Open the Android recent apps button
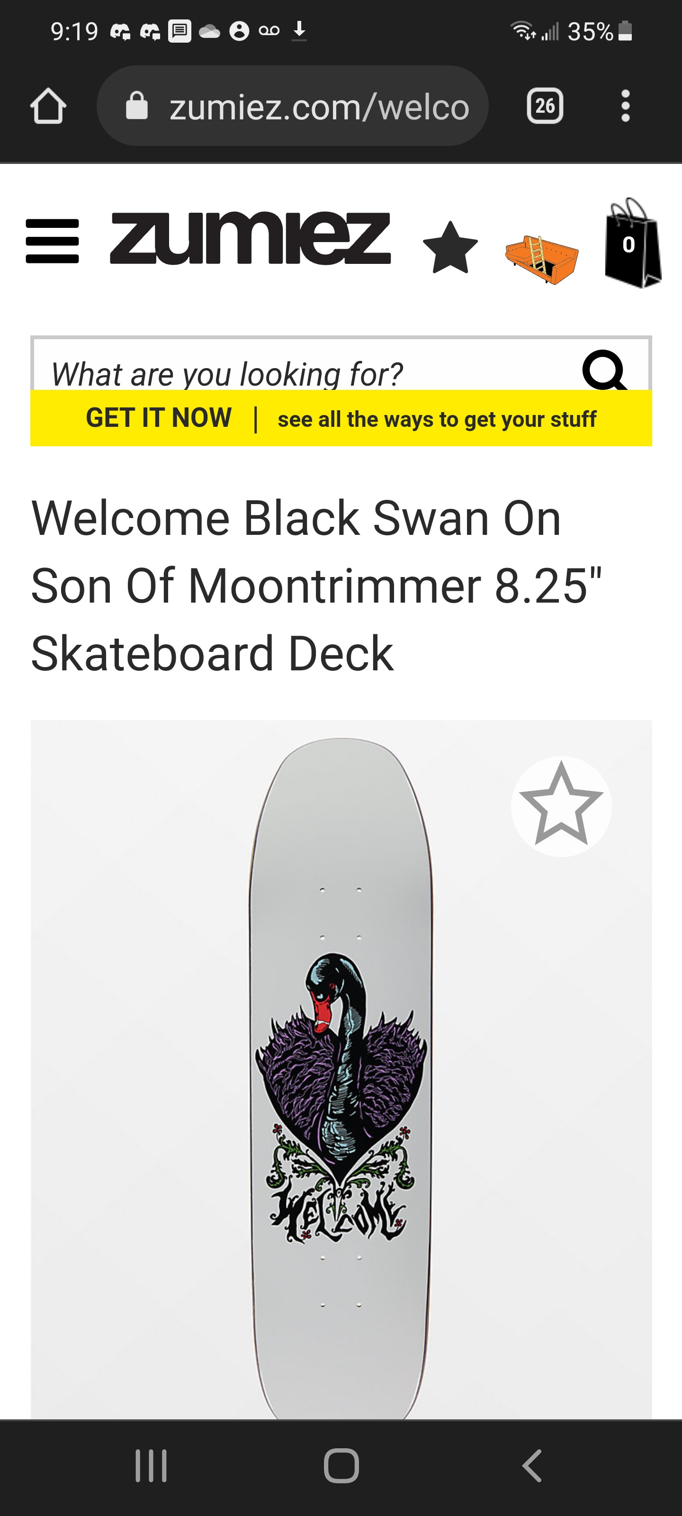The height and width of the screenshot is (1516, 682). coord(151,1465)
